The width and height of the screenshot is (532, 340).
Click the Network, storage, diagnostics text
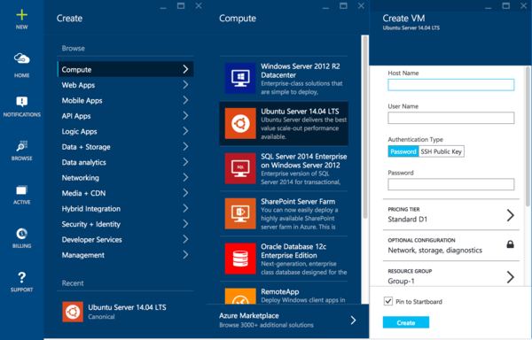[435, 251]
